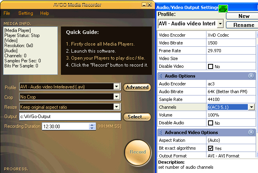Click the Samples Per Sec: 0 line
Viewport: 258px width, 173px height.
point(23,61)
